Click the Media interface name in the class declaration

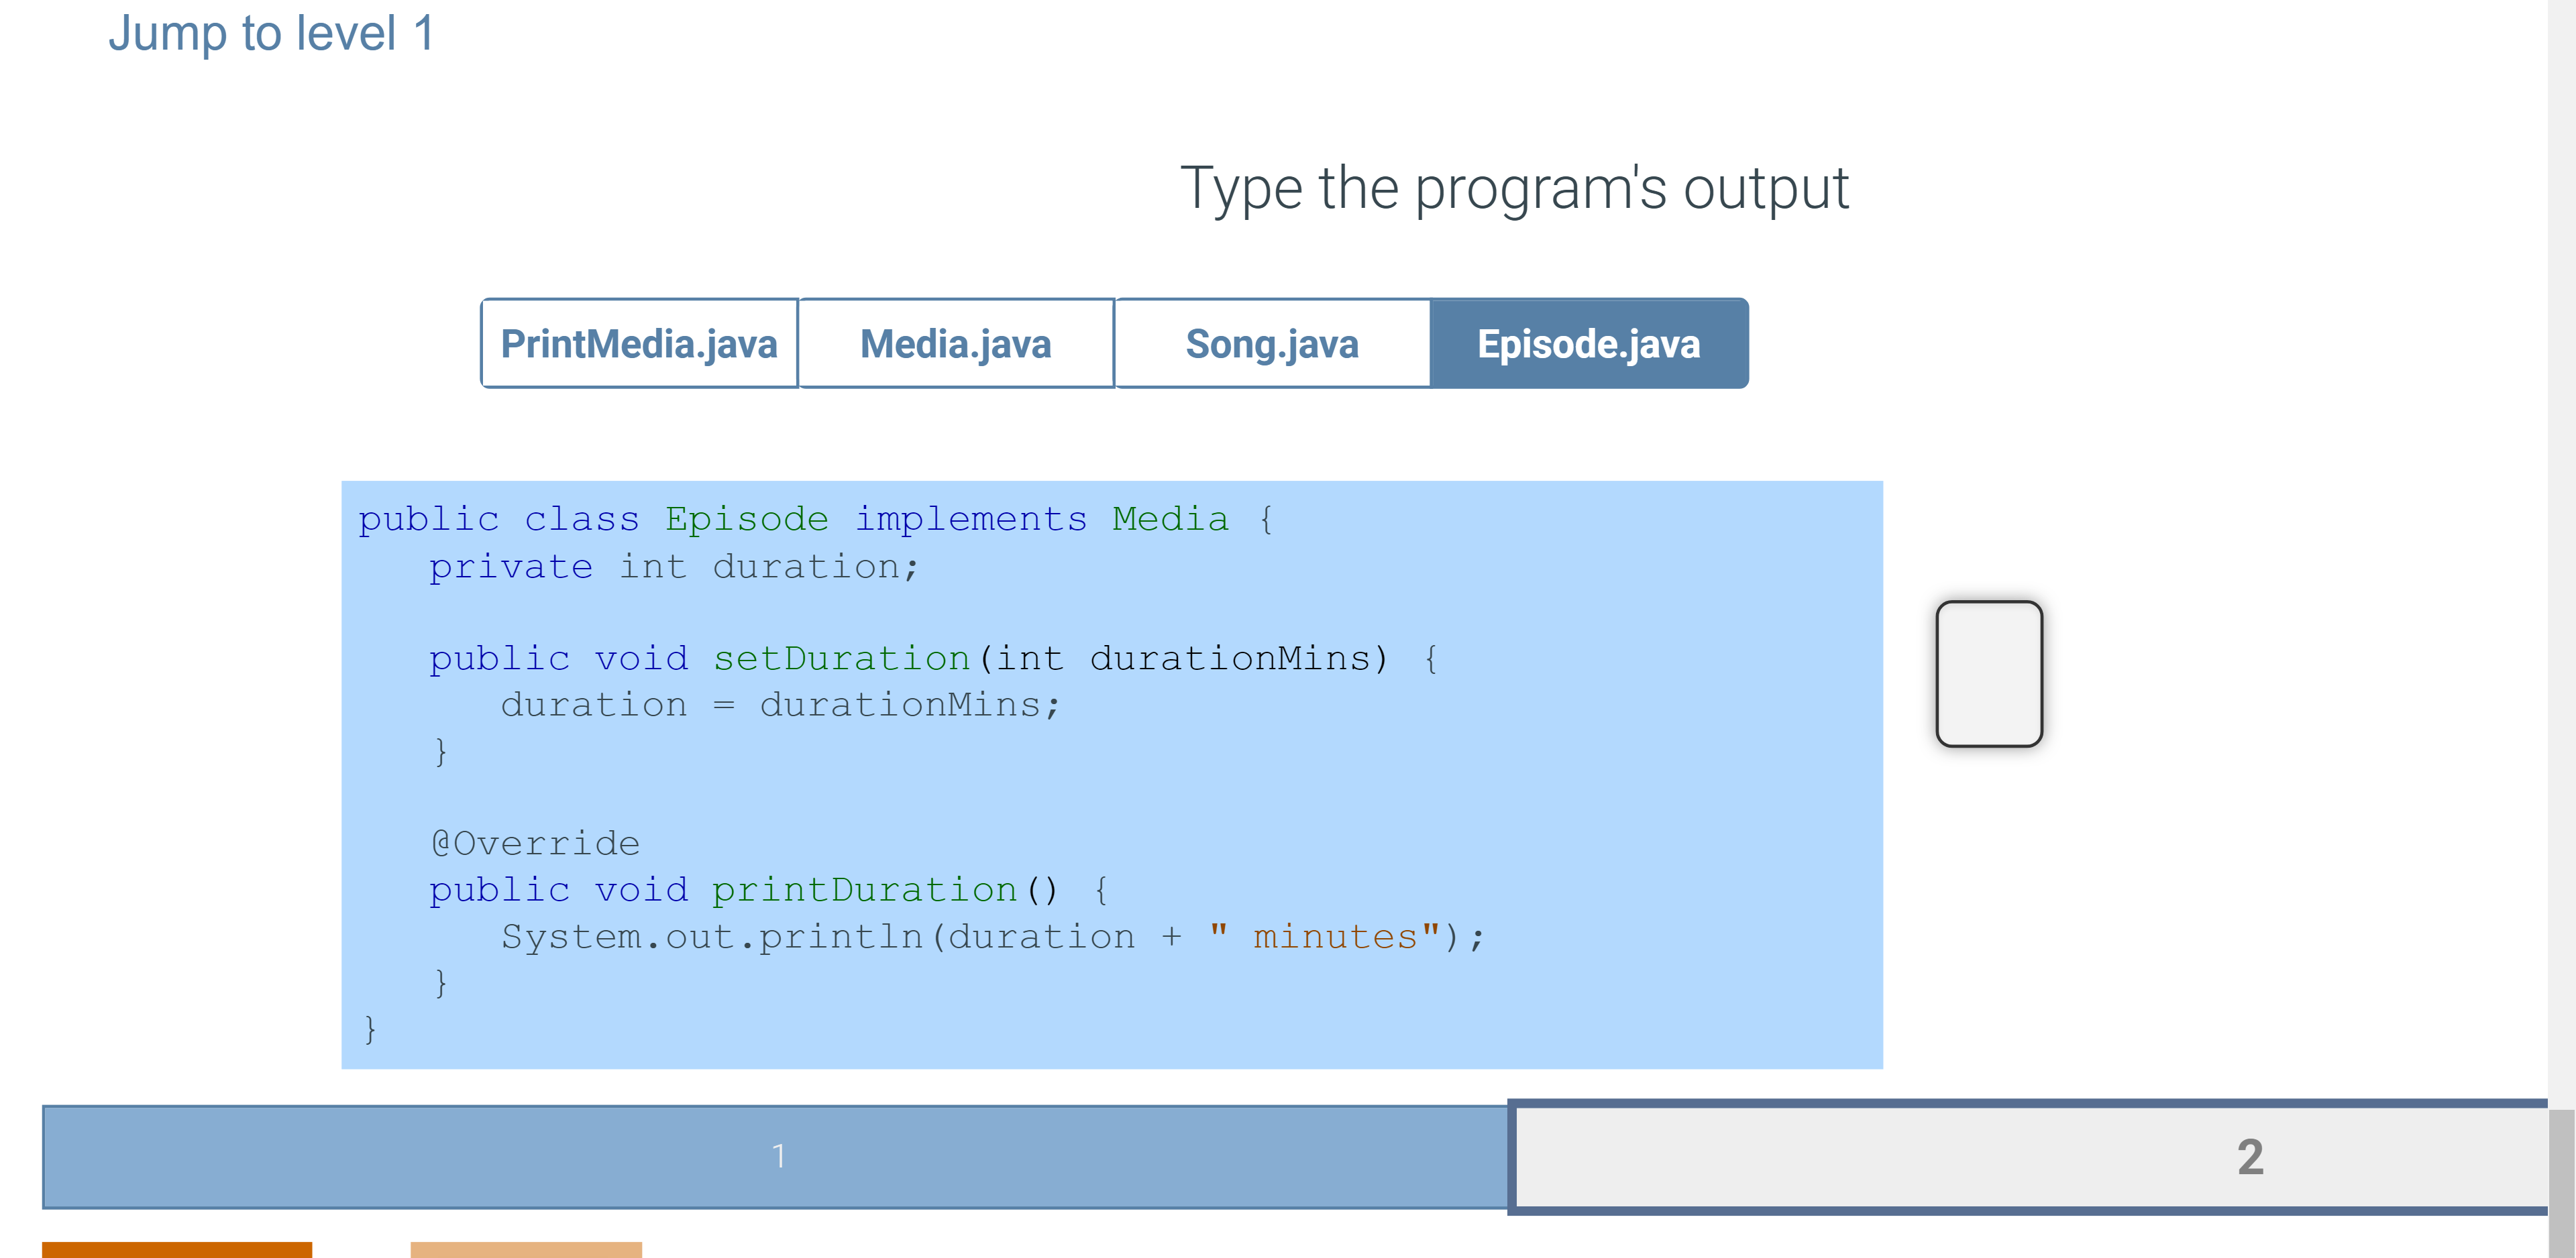coord(1169,518)
